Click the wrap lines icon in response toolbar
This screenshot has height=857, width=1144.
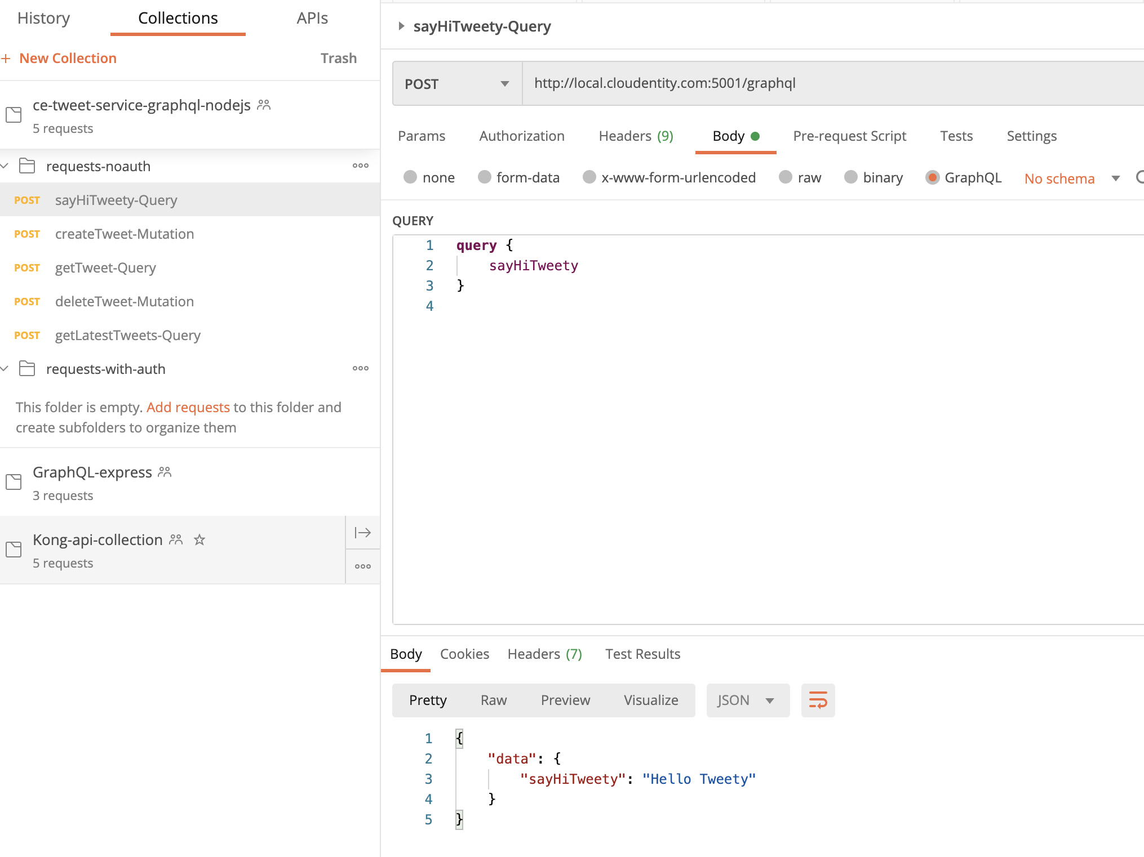tap(818, 700)
